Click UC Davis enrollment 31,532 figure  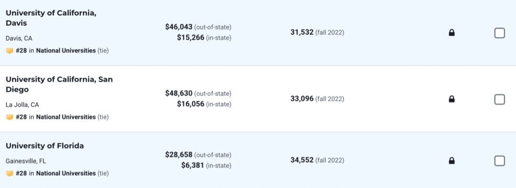pos(302,32)
